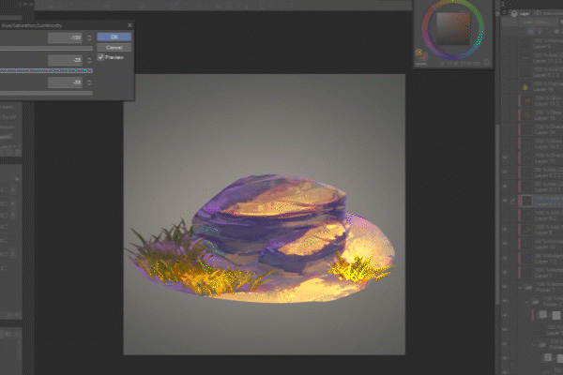Click the thumbnail of the highlighted selected layer

(526, 201)
